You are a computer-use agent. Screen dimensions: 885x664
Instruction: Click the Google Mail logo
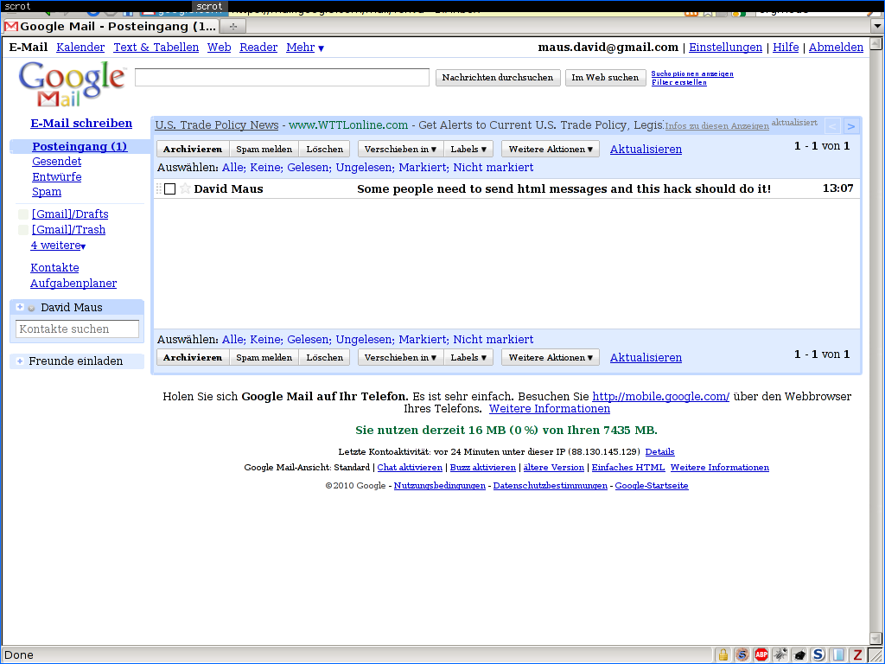tap(71, 84)
